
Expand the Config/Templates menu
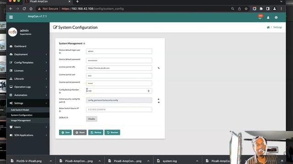[x=28, y=62]
